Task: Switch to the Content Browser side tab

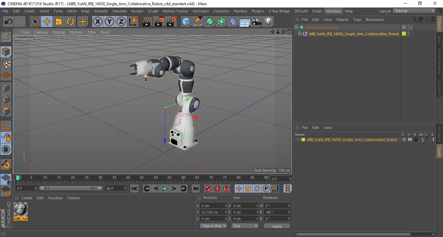Action: (439, 61)
